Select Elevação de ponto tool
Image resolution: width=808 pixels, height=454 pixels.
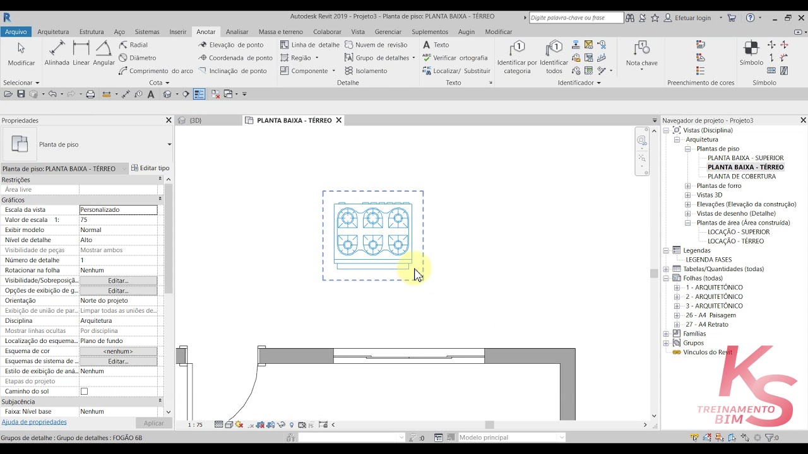click(x=231, y=45)
